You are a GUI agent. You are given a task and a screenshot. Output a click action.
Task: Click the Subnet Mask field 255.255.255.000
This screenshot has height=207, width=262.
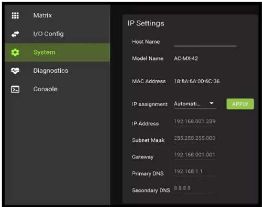coord(195,138)
